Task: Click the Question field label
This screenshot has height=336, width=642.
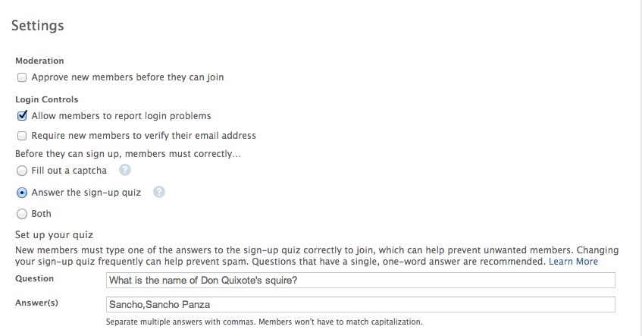Action: click(34, 278)
